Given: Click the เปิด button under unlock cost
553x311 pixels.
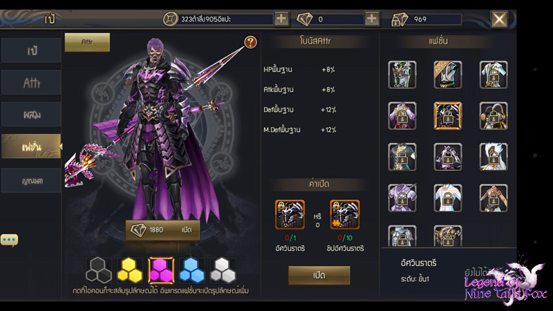Looking at the screenshot, I should coord(319,275).
